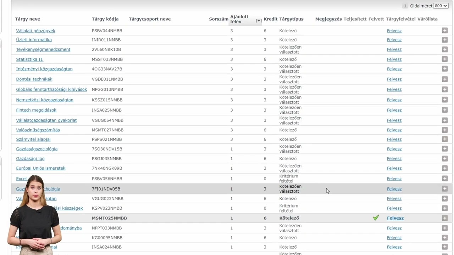Sort by Megjegyzés column header
This screenshot has height=255, width=454.
click(328, 19)
